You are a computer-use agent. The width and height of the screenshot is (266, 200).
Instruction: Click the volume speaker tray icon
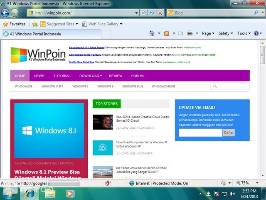[x=232, y=193]
